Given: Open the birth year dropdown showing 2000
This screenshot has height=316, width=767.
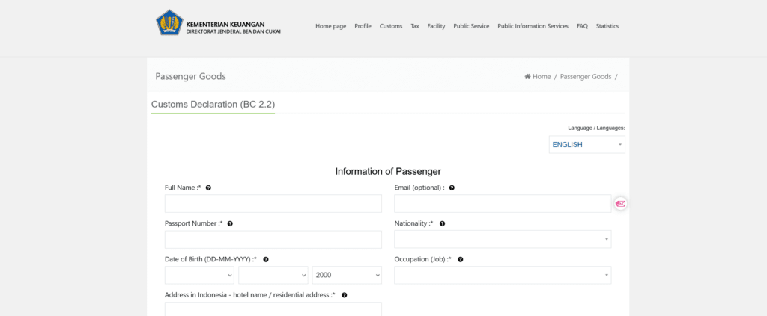Looking at the screenshot, I should [x=347, y=275].
